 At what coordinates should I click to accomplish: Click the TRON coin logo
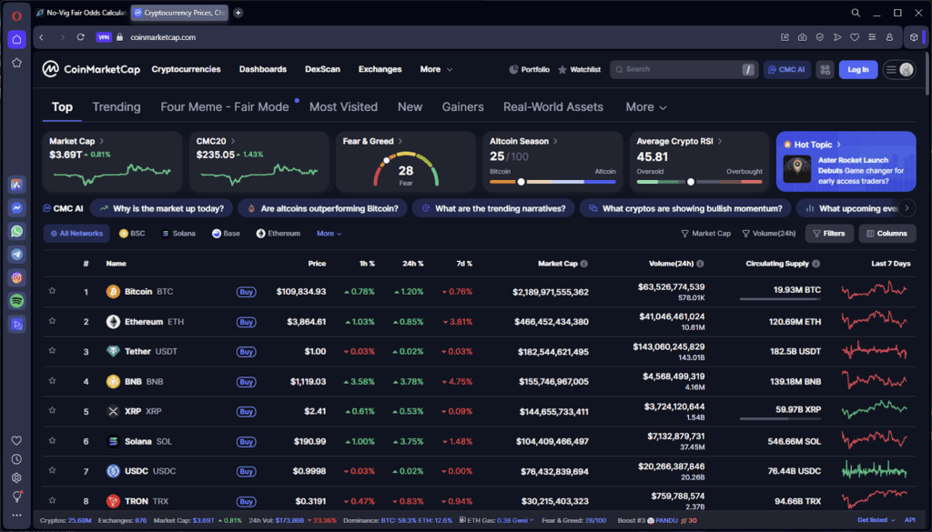pyautogui.click(x=113, y=501)
